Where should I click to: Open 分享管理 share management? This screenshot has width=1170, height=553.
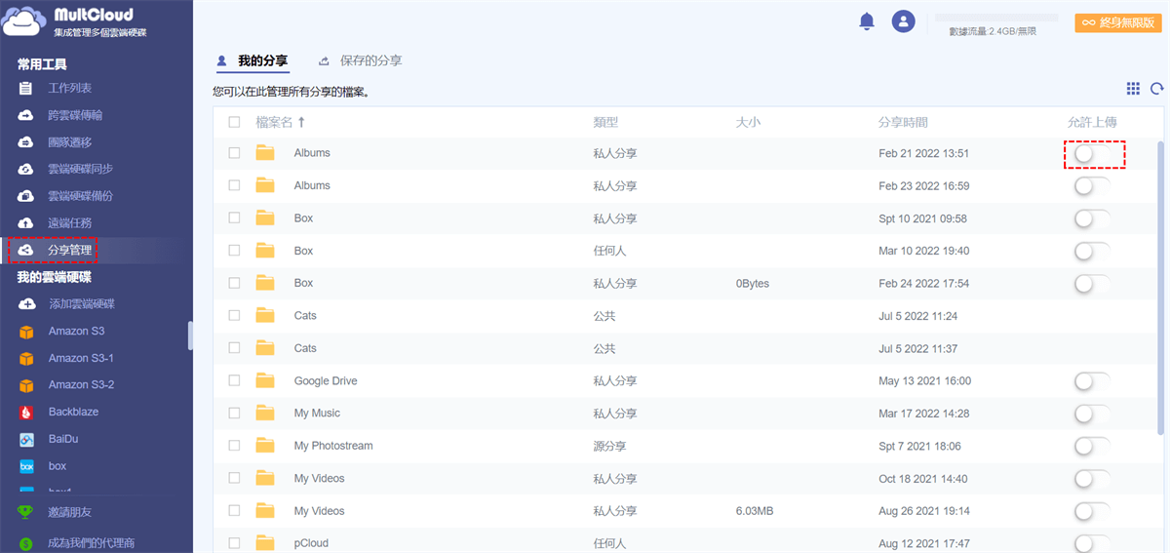pyautogui.click(x=70, y=251)
